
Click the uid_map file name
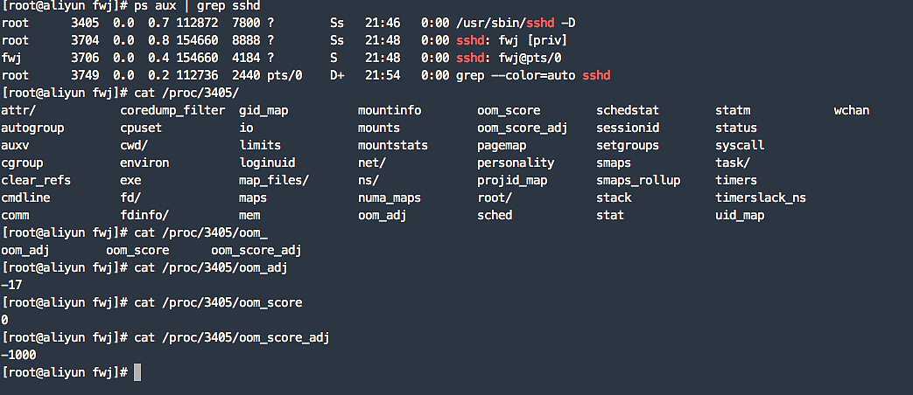coord(740,215)
